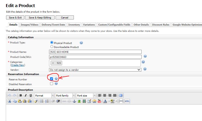
Task: Go to the Variations tab
Action: [89, 25]
